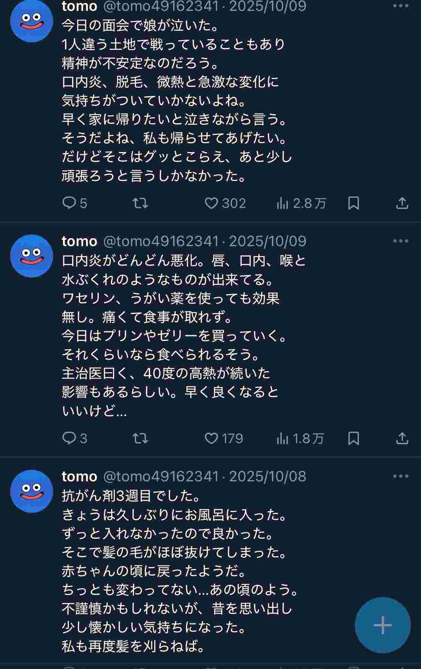Bookmark the tweet about worsening stomatitis

[x=353, y=438]
